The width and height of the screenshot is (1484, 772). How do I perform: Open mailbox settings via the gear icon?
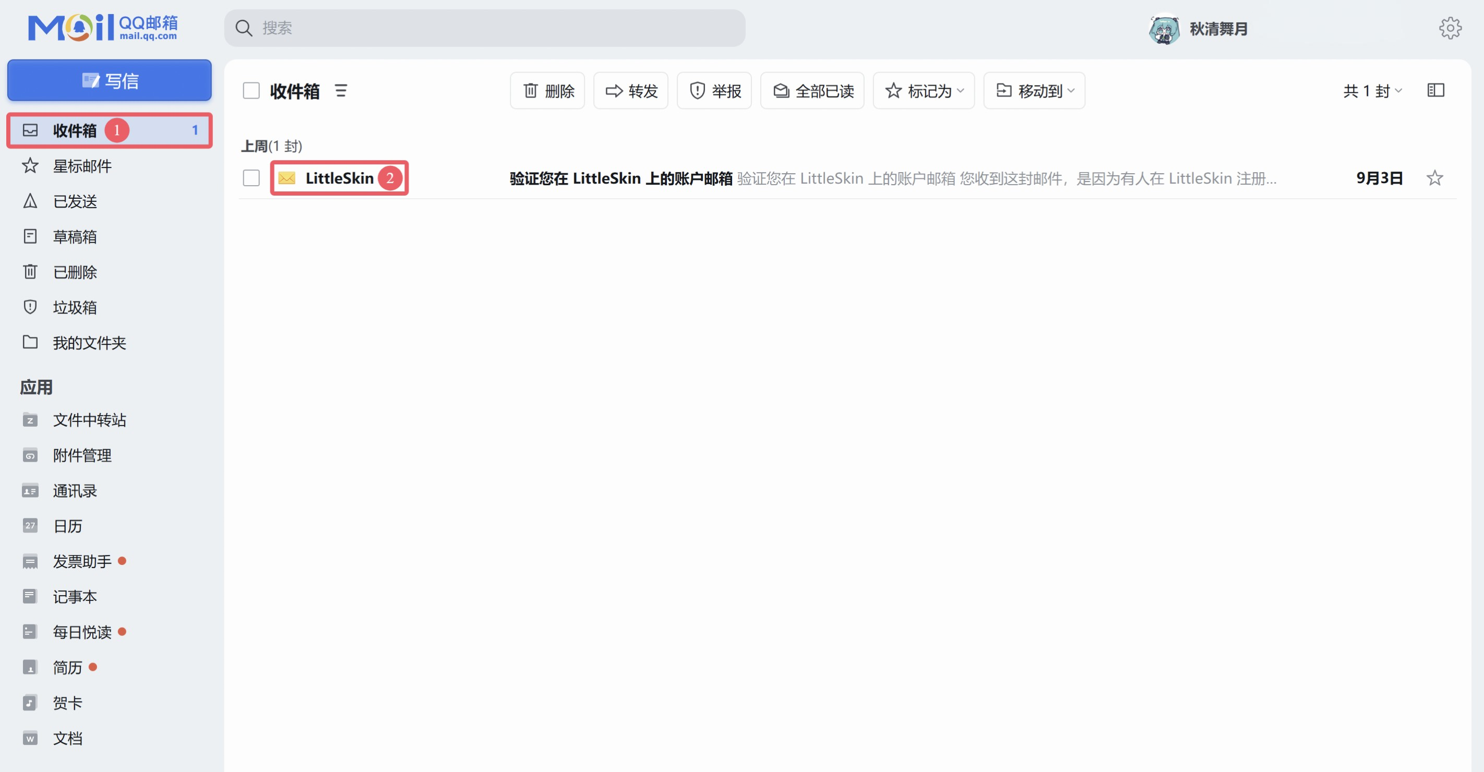[x=1451, y=28]
